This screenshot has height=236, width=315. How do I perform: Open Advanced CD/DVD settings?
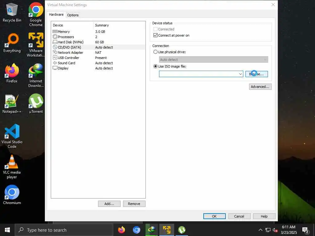(x=260, y=87)
